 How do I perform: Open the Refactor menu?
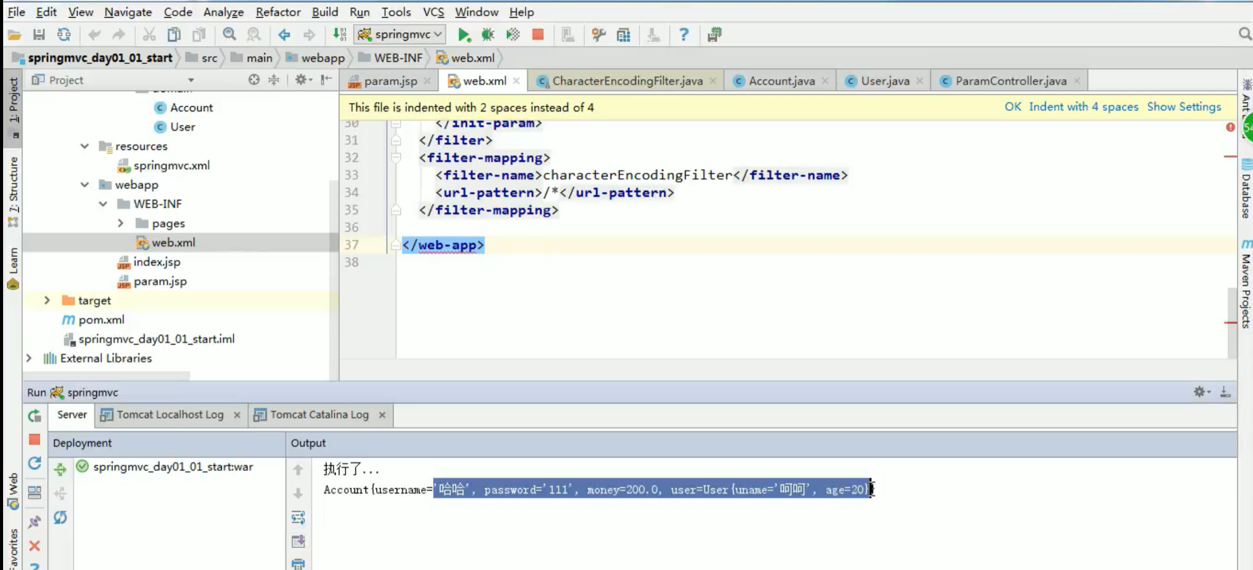pyautogui.click(x=277, y=11)
